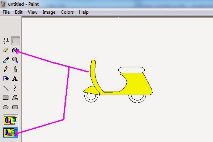This screenshot has width=213, height=142.
Task: Select the Rounded Rectangle tool
Action: (15, 107)
